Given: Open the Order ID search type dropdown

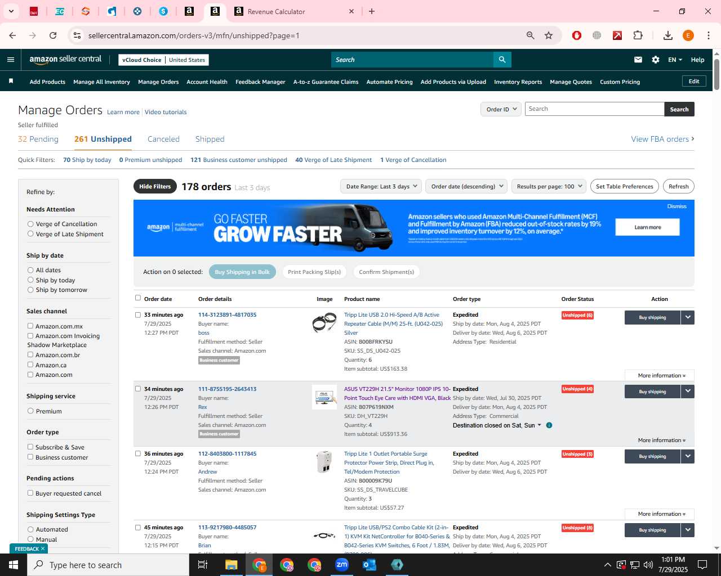Looking at the screenshot, I should coord(501,109).
